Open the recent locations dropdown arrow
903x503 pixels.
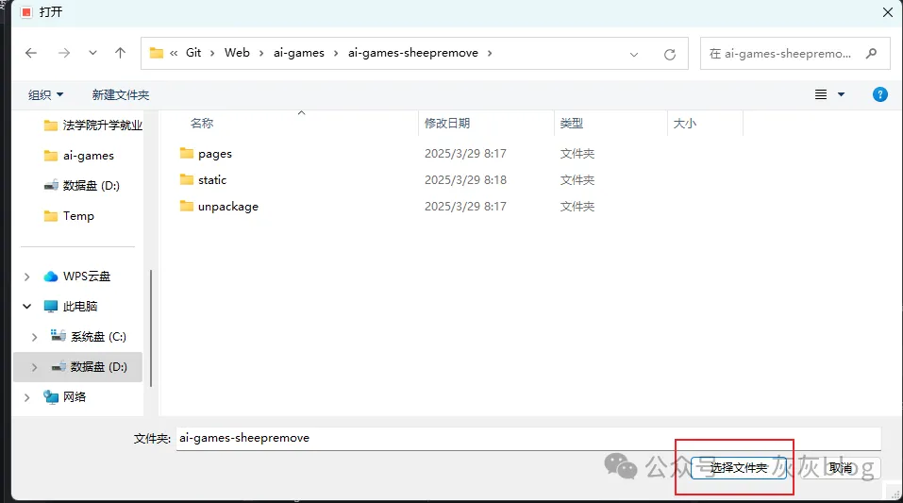[92, 54]
